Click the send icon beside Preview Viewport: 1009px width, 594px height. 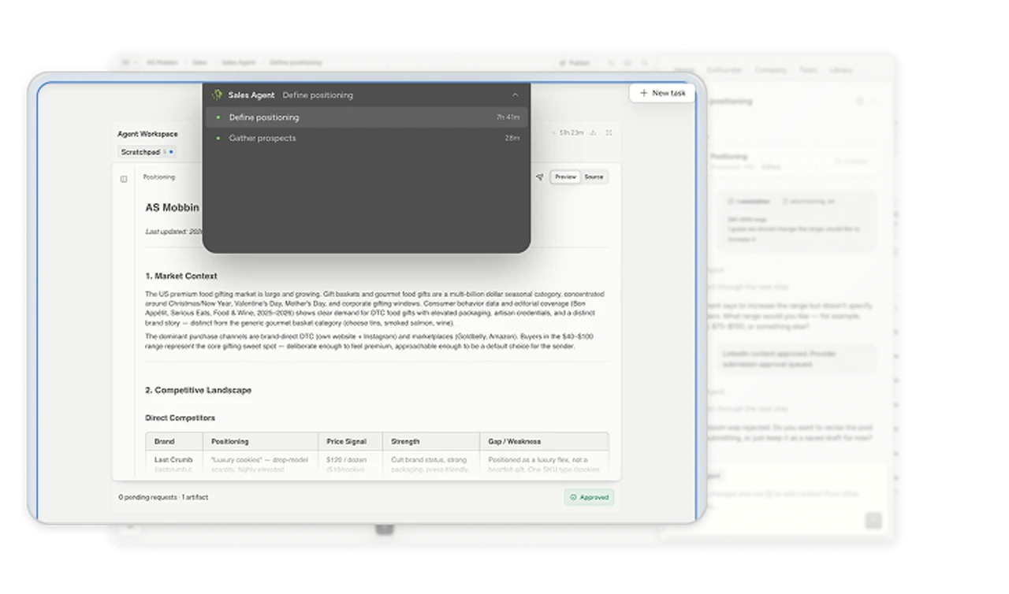[x=539, y=177]
